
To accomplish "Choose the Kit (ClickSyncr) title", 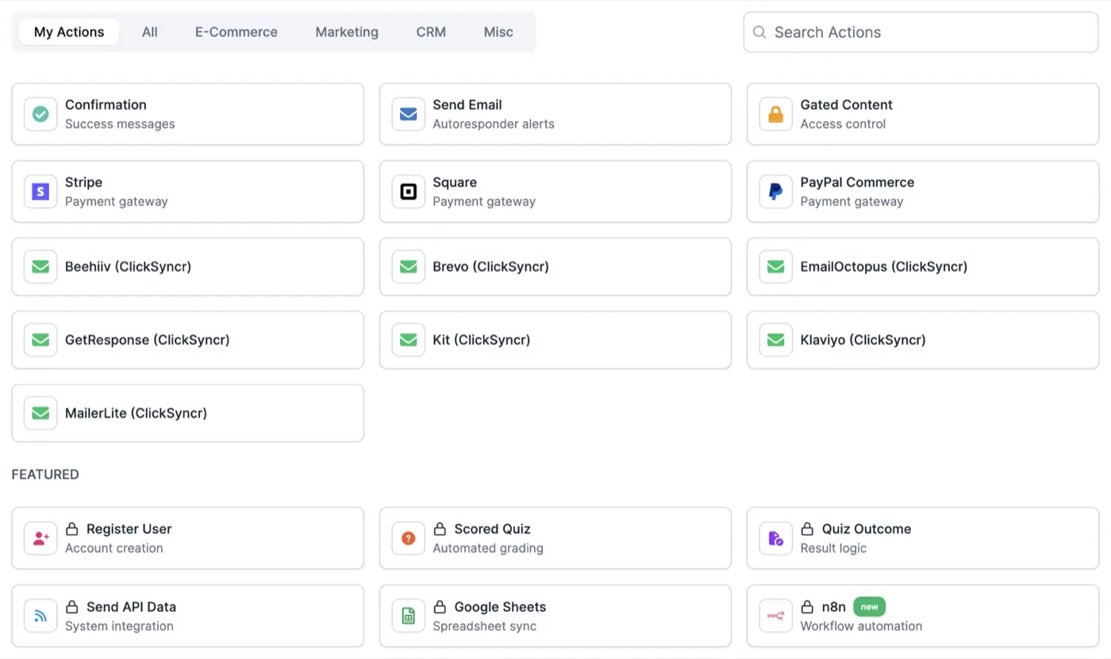I will (481, 339).
